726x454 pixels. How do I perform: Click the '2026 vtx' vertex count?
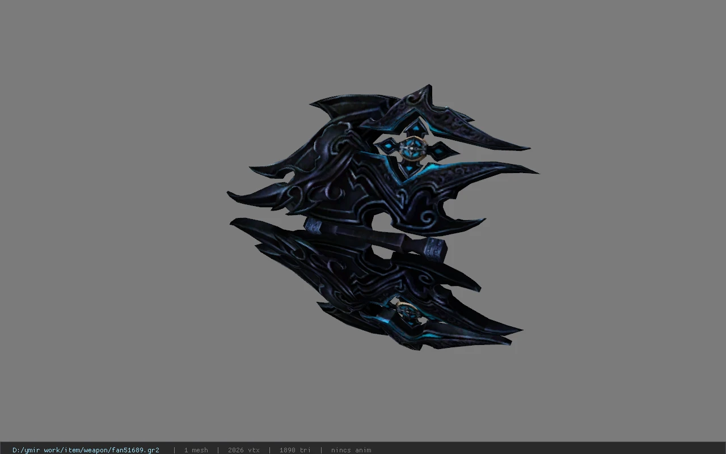(244, 450)
